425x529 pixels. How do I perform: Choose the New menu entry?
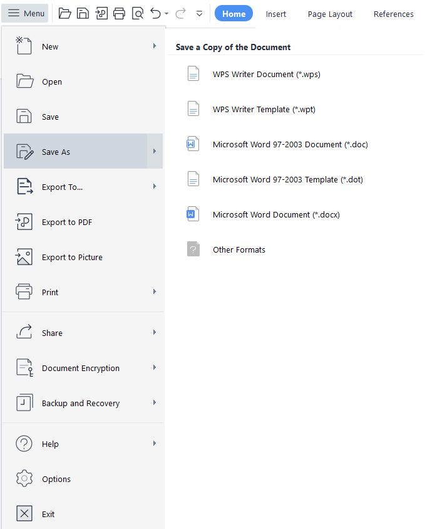[x=83, y=46]
